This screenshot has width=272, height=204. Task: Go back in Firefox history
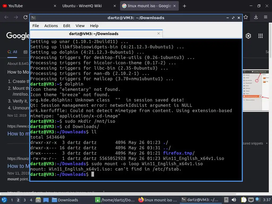[6, 17]
